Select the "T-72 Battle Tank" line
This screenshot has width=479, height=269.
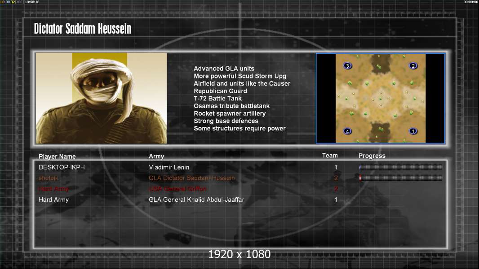217,98
